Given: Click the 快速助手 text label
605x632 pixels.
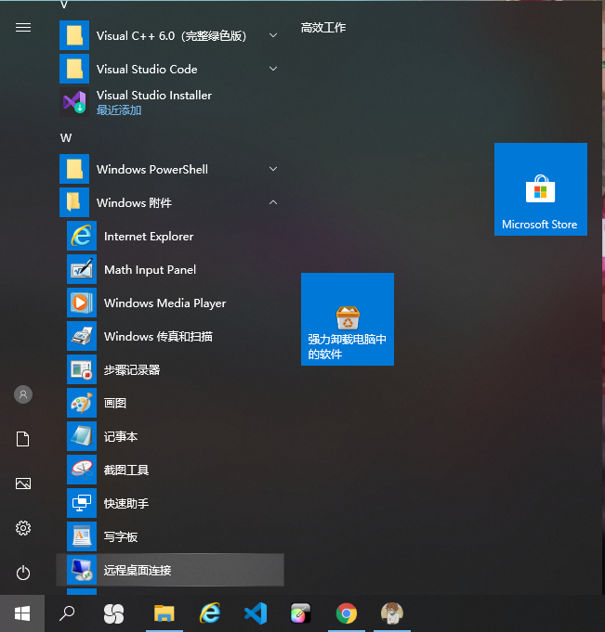Looking at the screenshot, I should click(126, 503).
